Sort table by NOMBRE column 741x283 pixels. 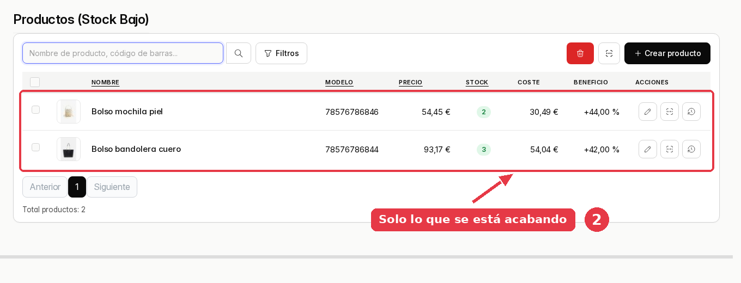coord(105,82)
